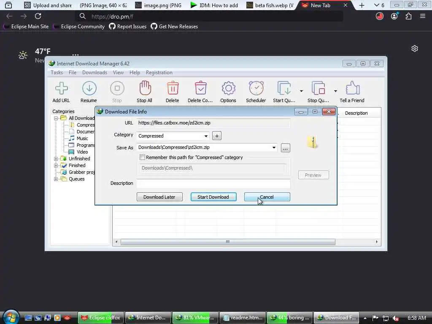Open the browser extensions icon
Viewport: 432px width, 324px height.
pyautogui.click(x=408, y=16)
